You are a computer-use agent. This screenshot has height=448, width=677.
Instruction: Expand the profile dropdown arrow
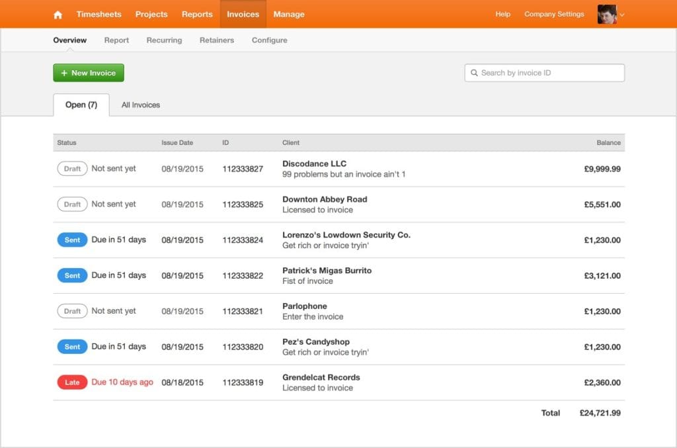point(622,15)
